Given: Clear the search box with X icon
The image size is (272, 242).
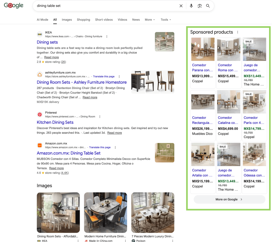Looking at the screenshot, I should 181,6.
